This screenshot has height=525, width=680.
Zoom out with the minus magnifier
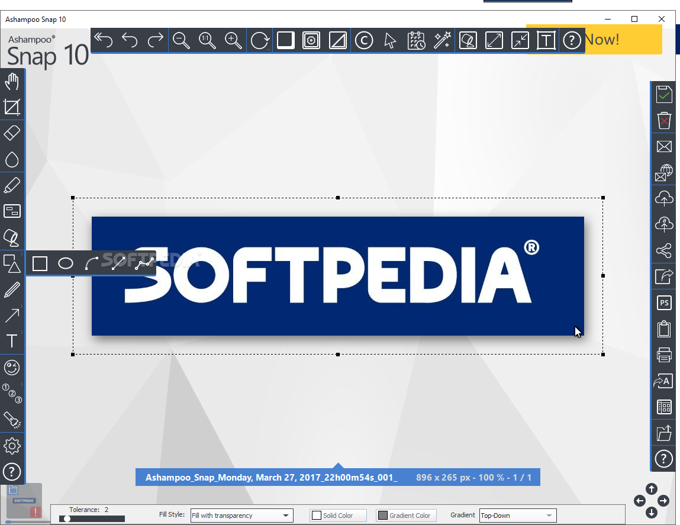pyautogui.click(x=181, y=40)
